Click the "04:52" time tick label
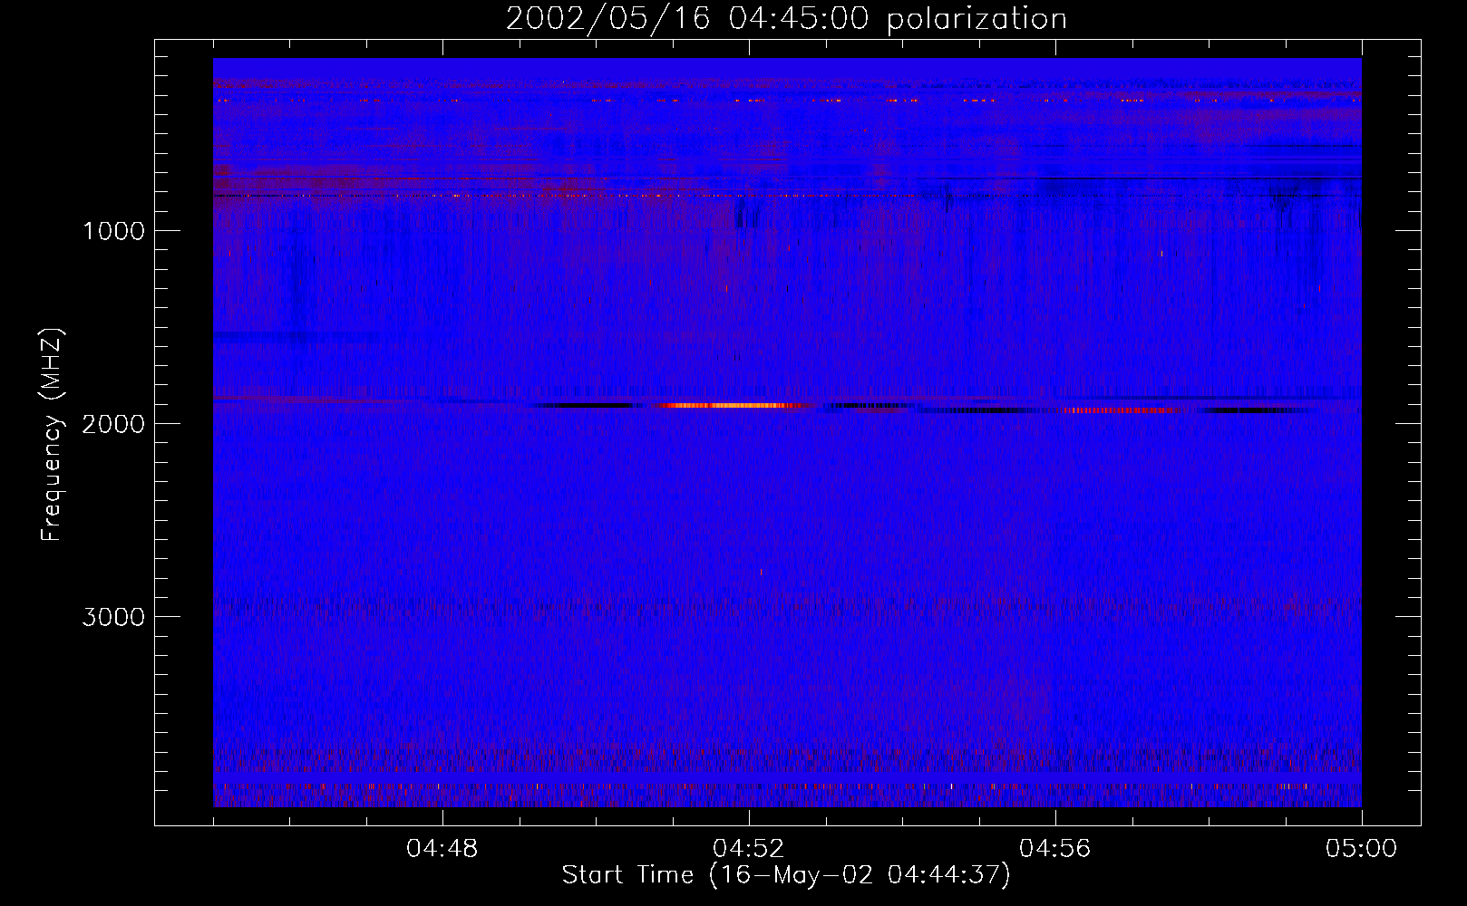 [749, 849]
